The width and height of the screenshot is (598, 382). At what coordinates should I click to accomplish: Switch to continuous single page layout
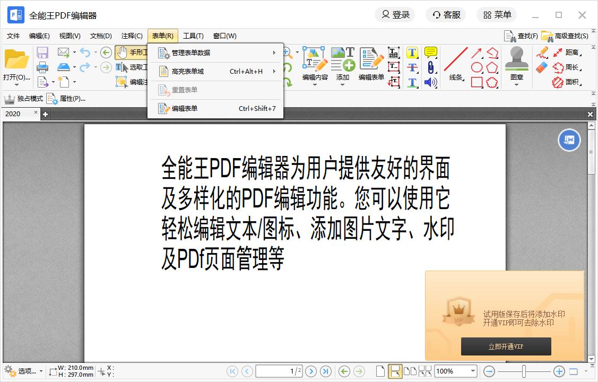(x=395, y=371)
